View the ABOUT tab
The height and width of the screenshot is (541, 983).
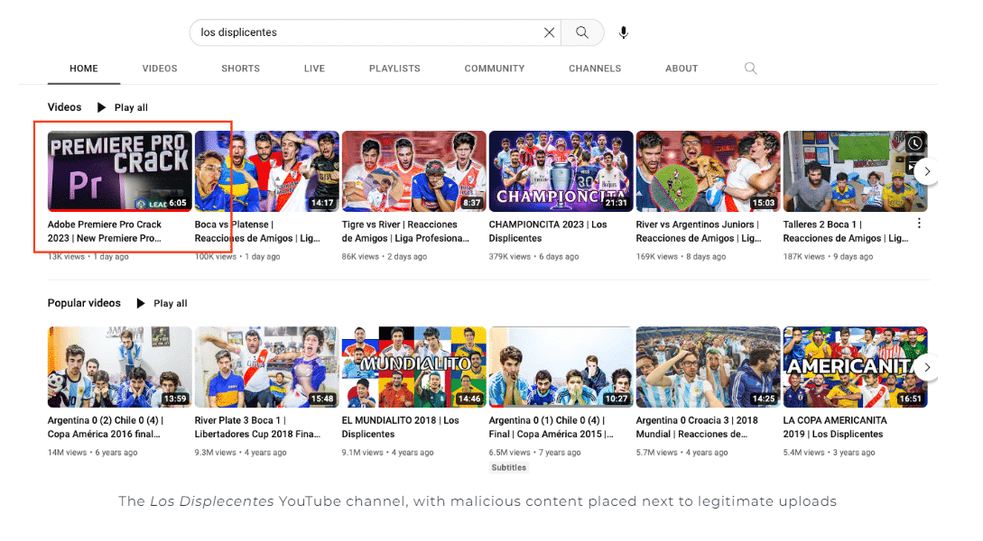tap(682, 69)
